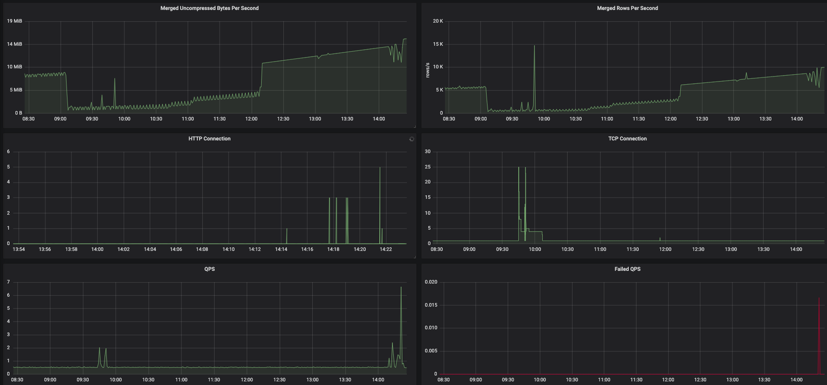Click the "19 MiB" y-axis label
The height and width of the screenshot is (385, 827).
coord(14,21)
